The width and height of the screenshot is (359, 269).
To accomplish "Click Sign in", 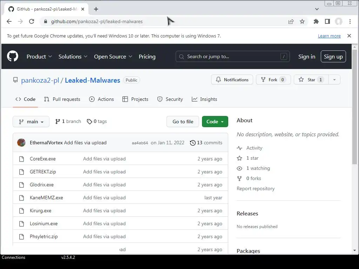I will click(307, 56).
